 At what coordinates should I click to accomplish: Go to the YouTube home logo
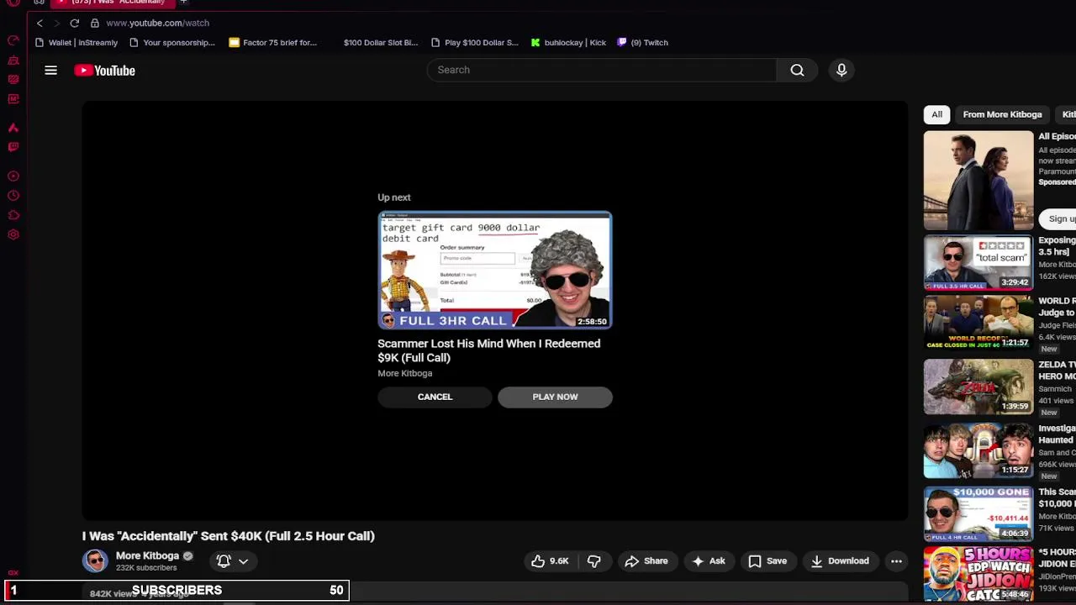pyautogui.click(x=104, y=71)
